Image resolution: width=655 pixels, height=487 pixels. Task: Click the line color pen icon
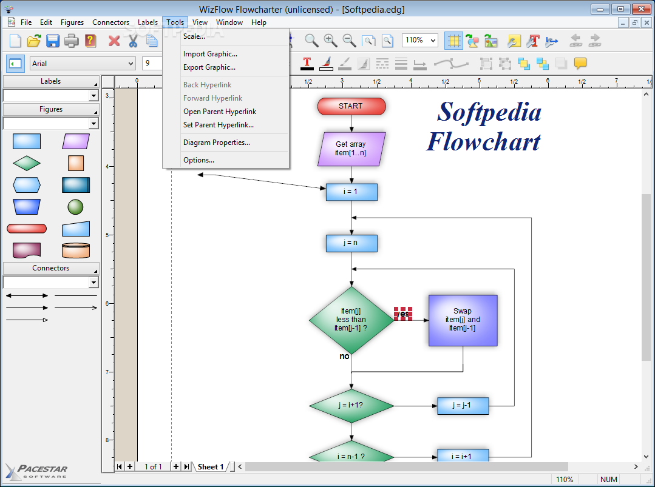pos(345,64)
